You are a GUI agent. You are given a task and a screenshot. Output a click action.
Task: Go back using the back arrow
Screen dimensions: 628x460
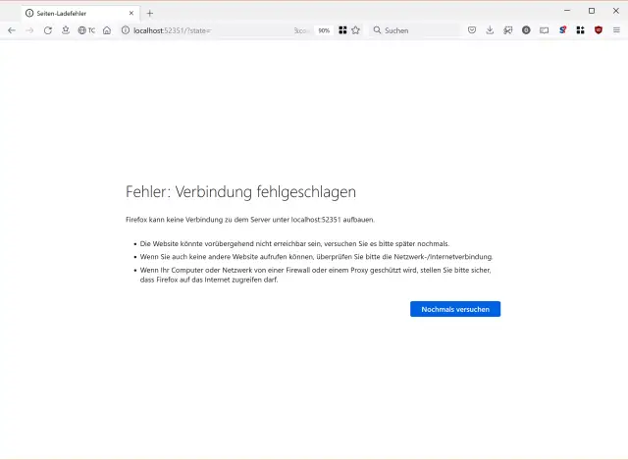[12, 30]
